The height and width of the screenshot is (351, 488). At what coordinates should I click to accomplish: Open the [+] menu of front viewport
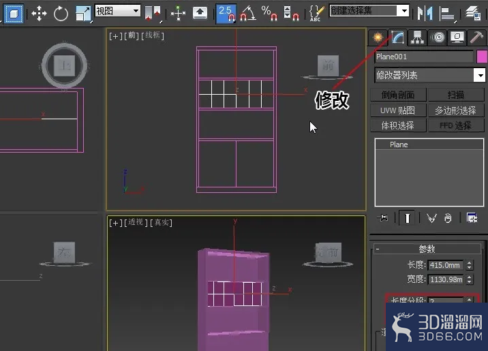115,36
